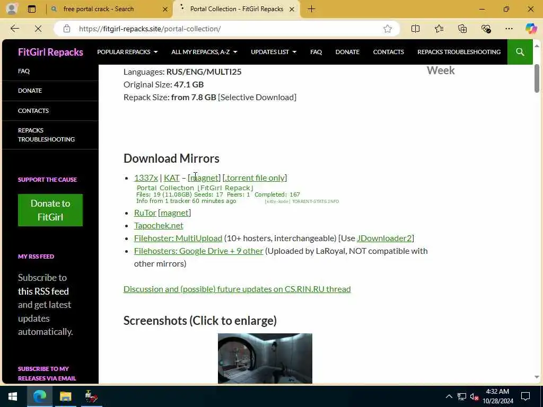Click Microsoft Edge in the taskbar
Image resolution: width=543 pixels, height=407 pixels.
click(x=39, y=396)
